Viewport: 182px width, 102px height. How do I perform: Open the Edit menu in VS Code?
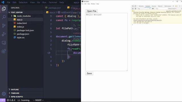(15, 2)
